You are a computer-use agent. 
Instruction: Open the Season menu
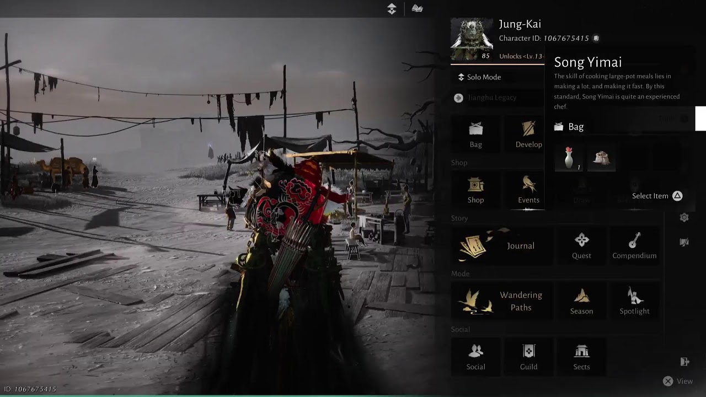pos(581,302)
